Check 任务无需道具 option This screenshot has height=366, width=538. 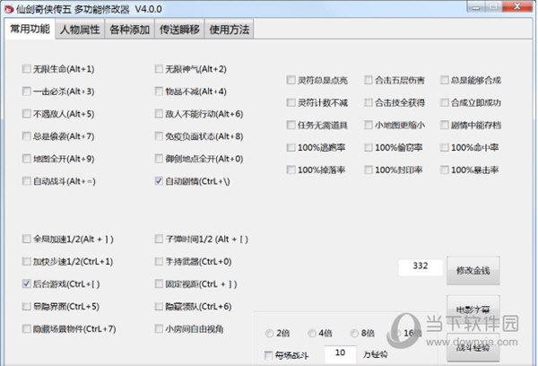pos(291,125)
